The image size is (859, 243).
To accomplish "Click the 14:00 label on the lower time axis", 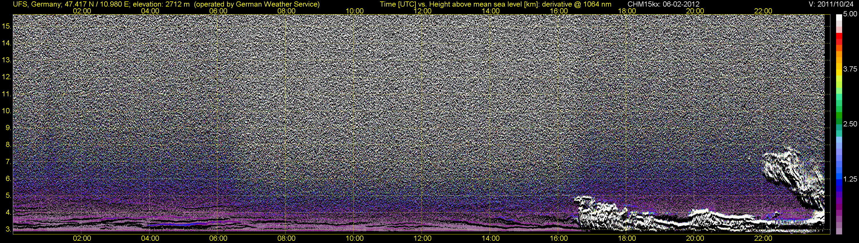I will click(491, 238).
